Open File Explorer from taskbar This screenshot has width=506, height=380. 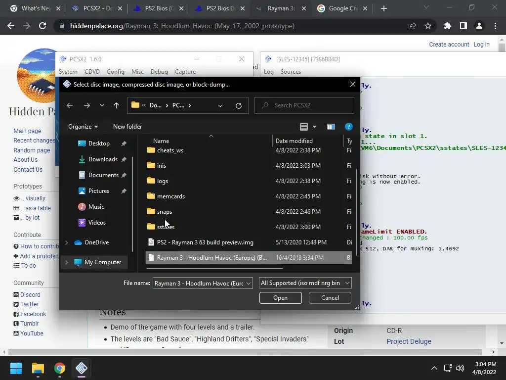point(38,368)
